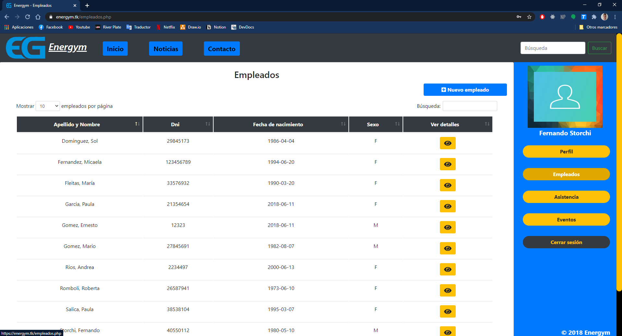Open the Perfil sidebar item
The width and height of the screenshot is (622, 336).
[x=566, y=151]
